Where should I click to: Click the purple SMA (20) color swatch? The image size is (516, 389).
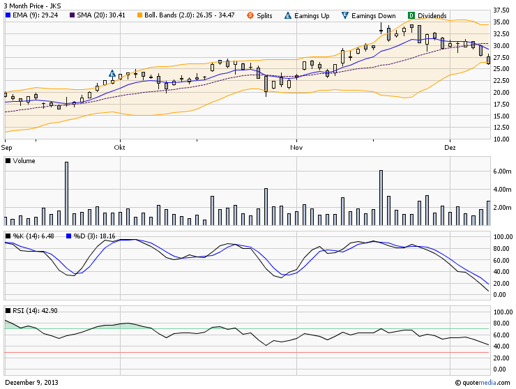pos(72,15)
